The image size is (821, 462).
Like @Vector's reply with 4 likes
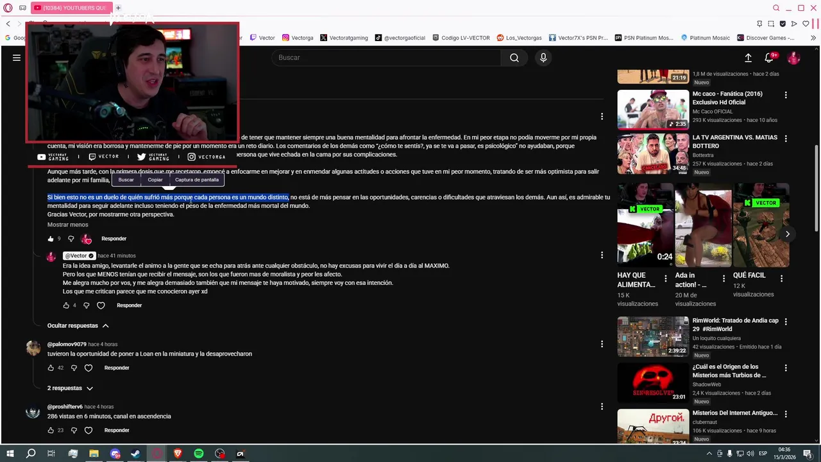click(66, 305)
